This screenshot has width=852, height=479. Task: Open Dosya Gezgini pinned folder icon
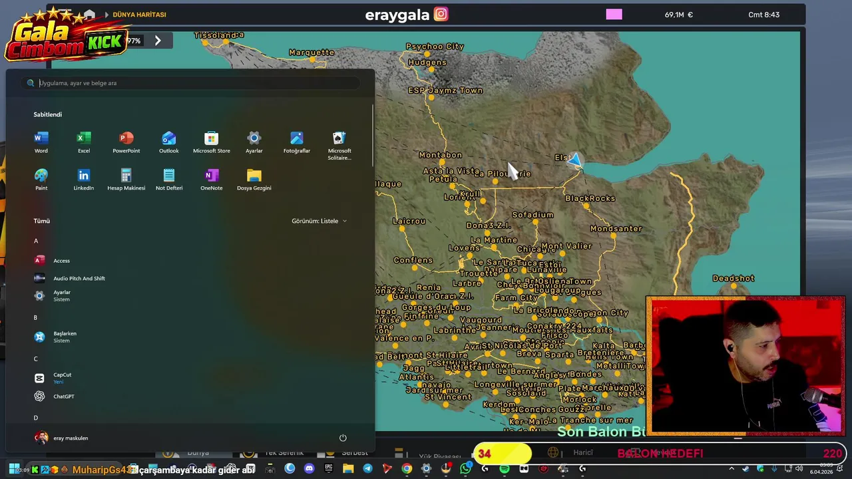coord(254,176)
